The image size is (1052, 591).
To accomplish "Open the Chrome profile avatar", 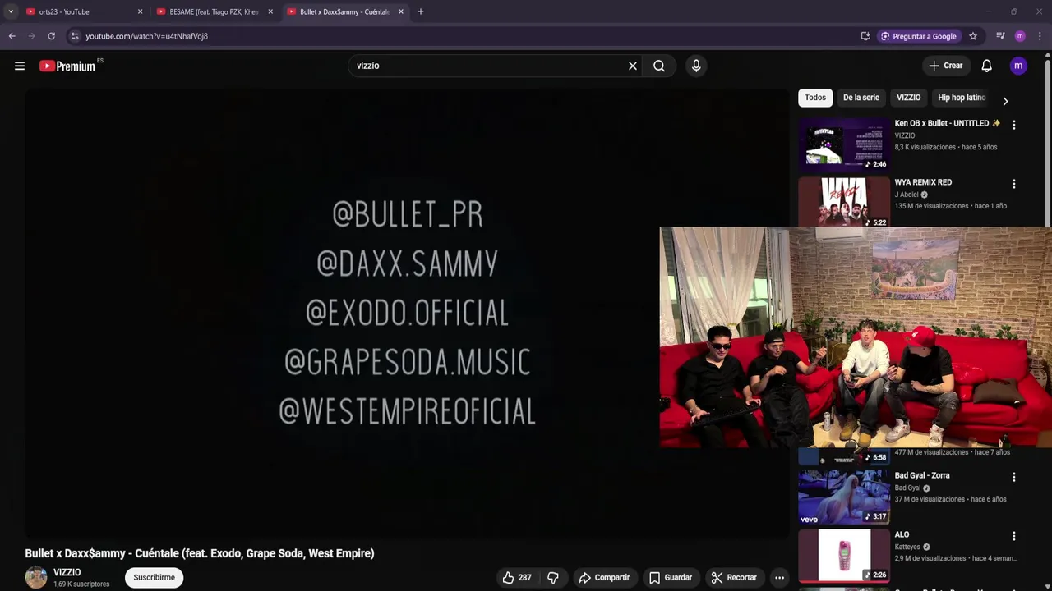I will [1020, 36].
